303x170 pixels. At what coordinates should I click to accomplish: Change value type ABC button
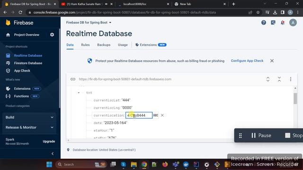(156, 115)
